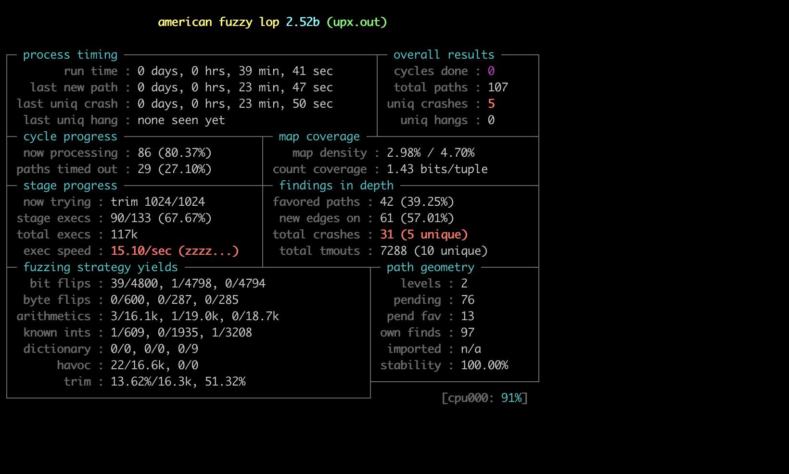Click the "exec speed" label
Image resolution: width=789 pixels, height=474 pixels.
coord(57,251)
